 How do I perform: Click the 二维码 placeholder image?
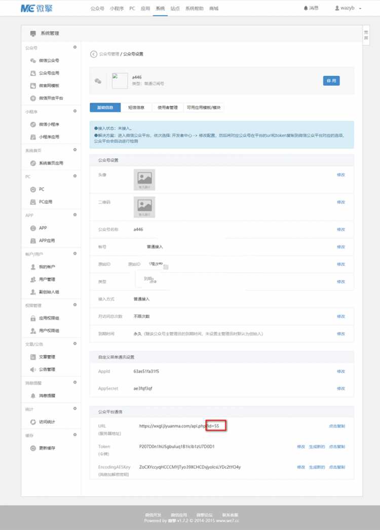pos(144,207)
